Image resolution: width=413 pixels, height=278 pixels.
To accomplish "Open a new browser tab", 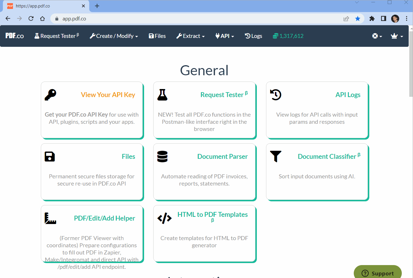I will (x=97, y=6).
